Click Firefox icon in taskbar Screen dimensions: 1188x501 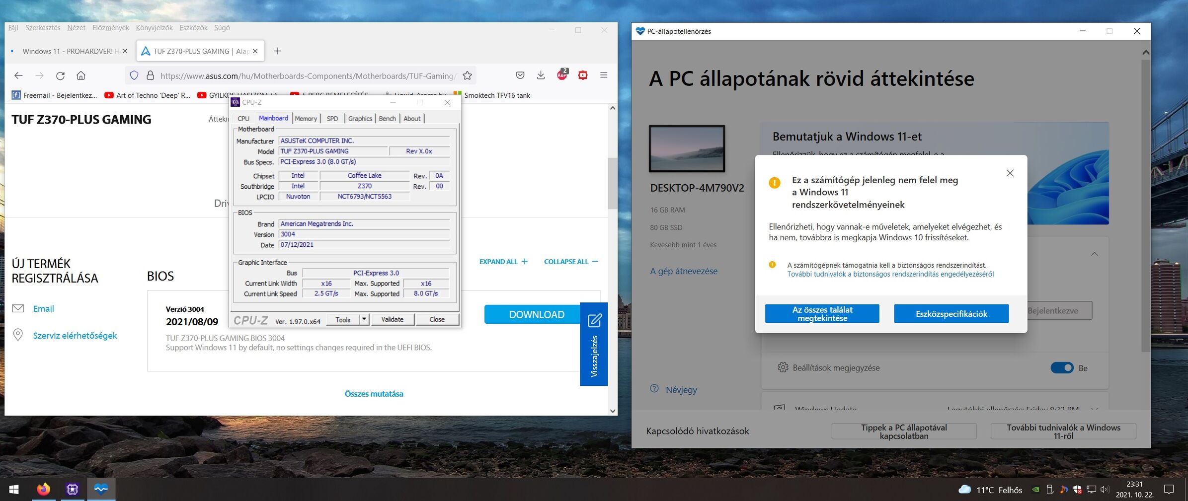tap(43, 490)
